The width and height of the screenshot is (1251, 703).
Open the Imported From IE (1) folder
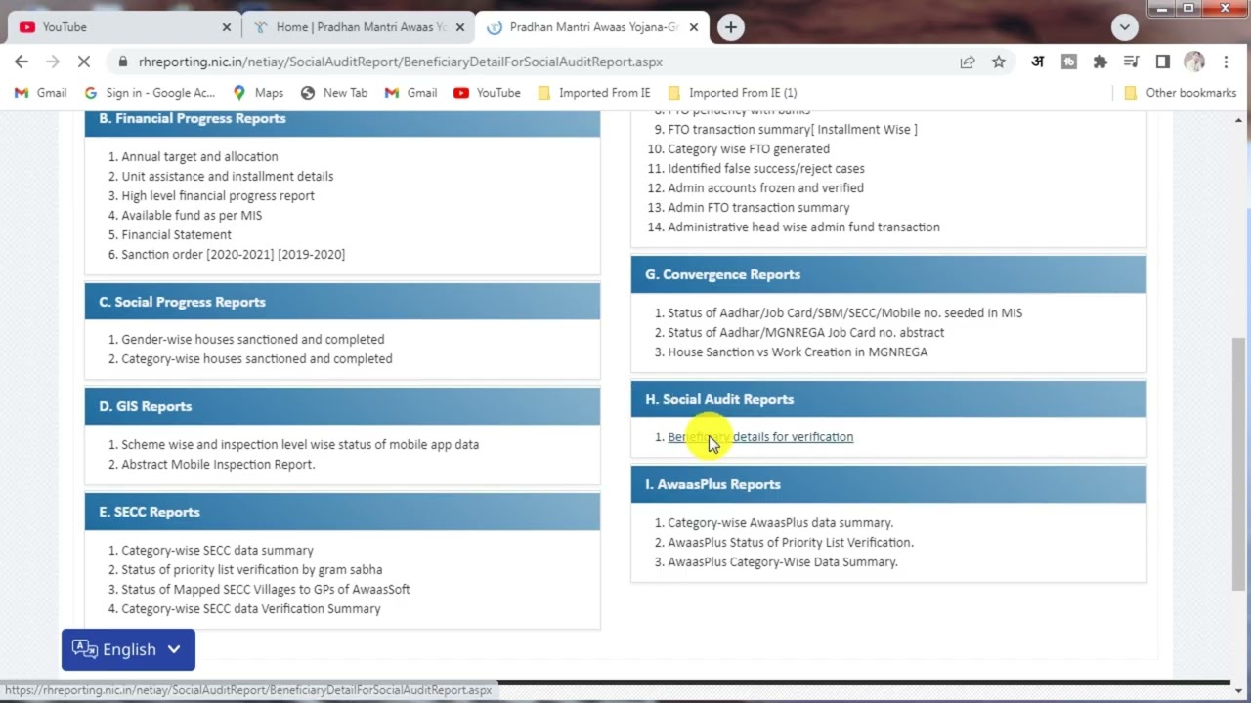pos(732,93)
